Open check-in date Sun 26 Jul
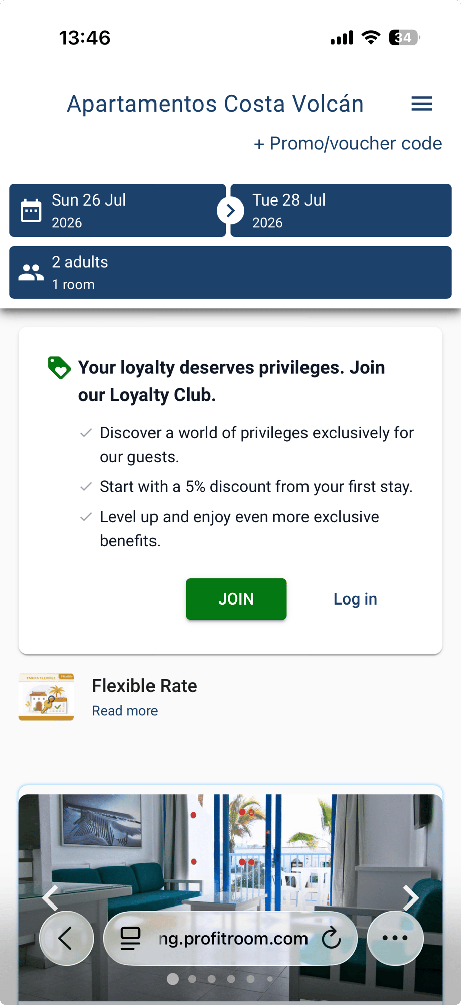461x1005 pixels. click(117, 211)
